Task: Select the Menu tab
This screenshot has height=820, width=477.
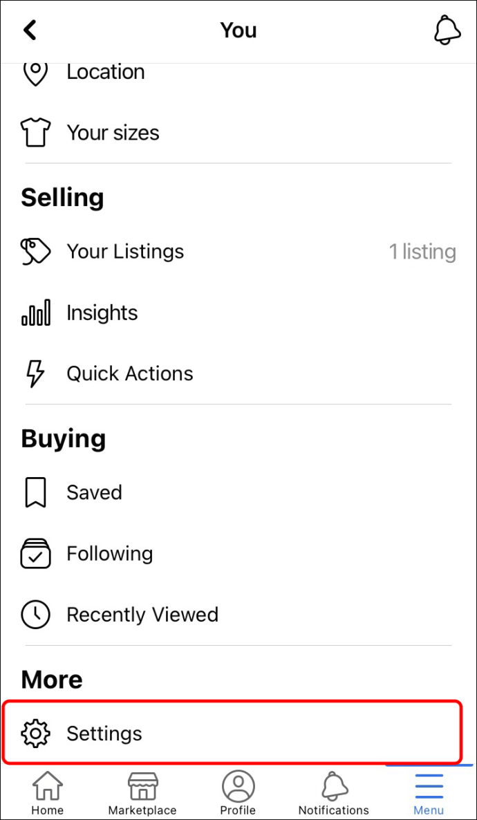Action: tap(429, 794)
